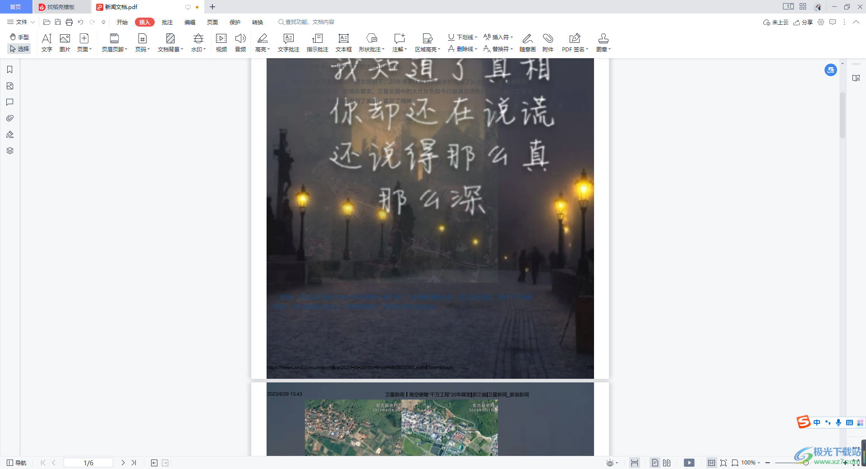
Task: Open the attachments panel in sidebar
Action: pyautogui.click(x=10, y=118)
